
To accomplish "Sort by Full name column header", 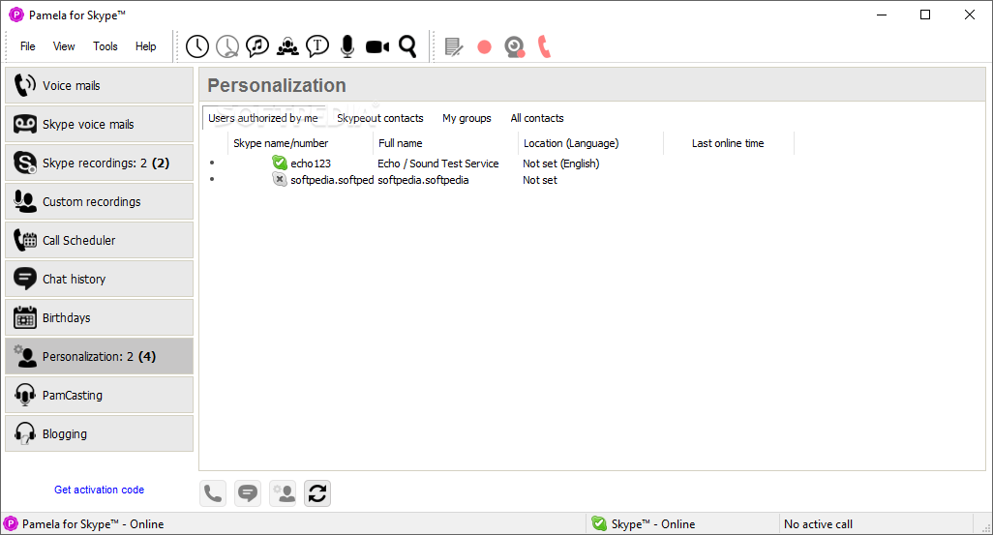I will 445,143.
